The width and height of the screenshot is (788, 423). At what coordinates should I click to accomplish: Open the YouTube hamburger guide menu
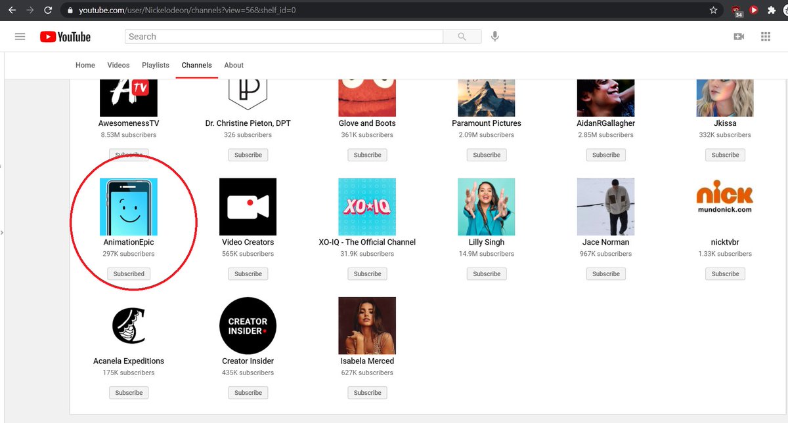point(20,37)
